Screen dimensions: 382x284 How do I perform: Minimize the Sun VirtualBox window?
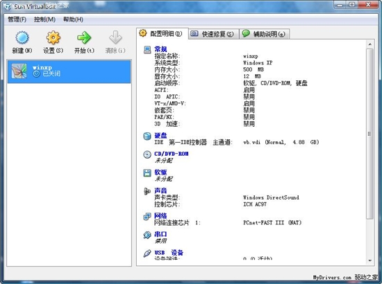click(340, 5)
